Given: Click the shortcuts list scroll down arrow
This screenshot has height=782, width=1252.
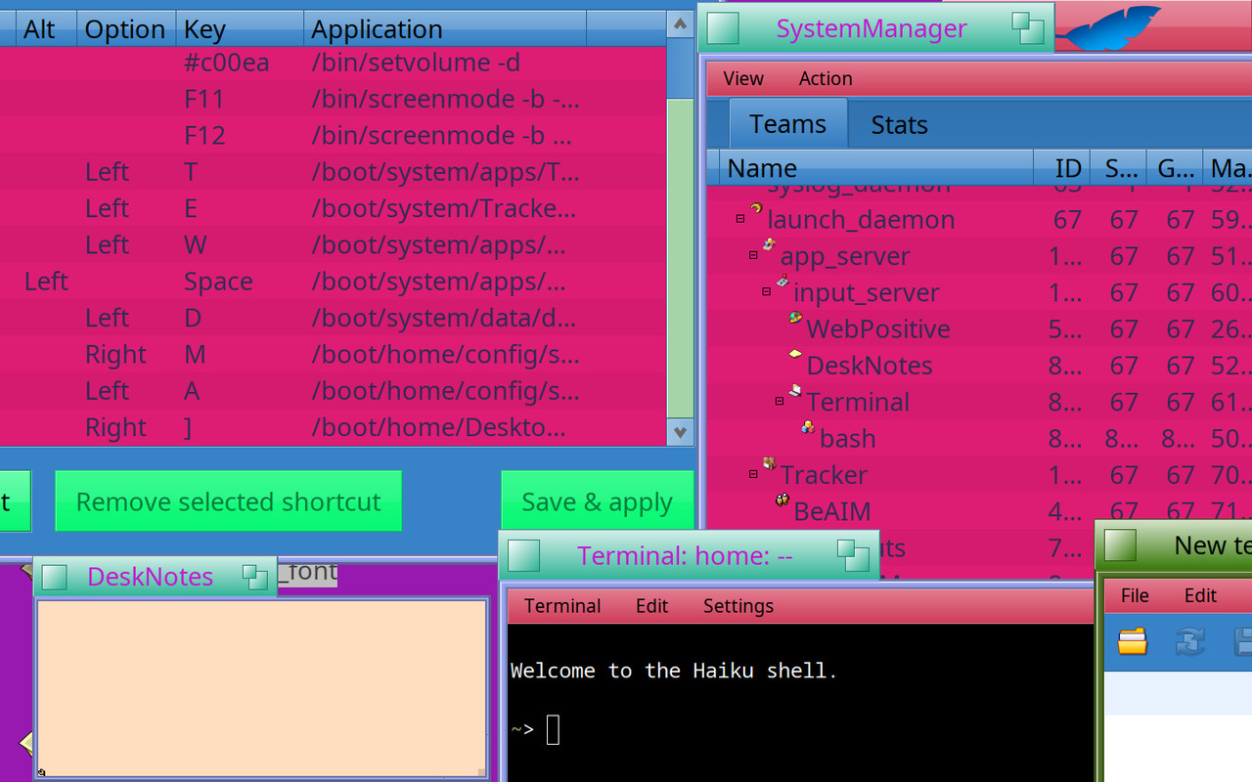Looking at the screenshot, I should click(680, 431).
